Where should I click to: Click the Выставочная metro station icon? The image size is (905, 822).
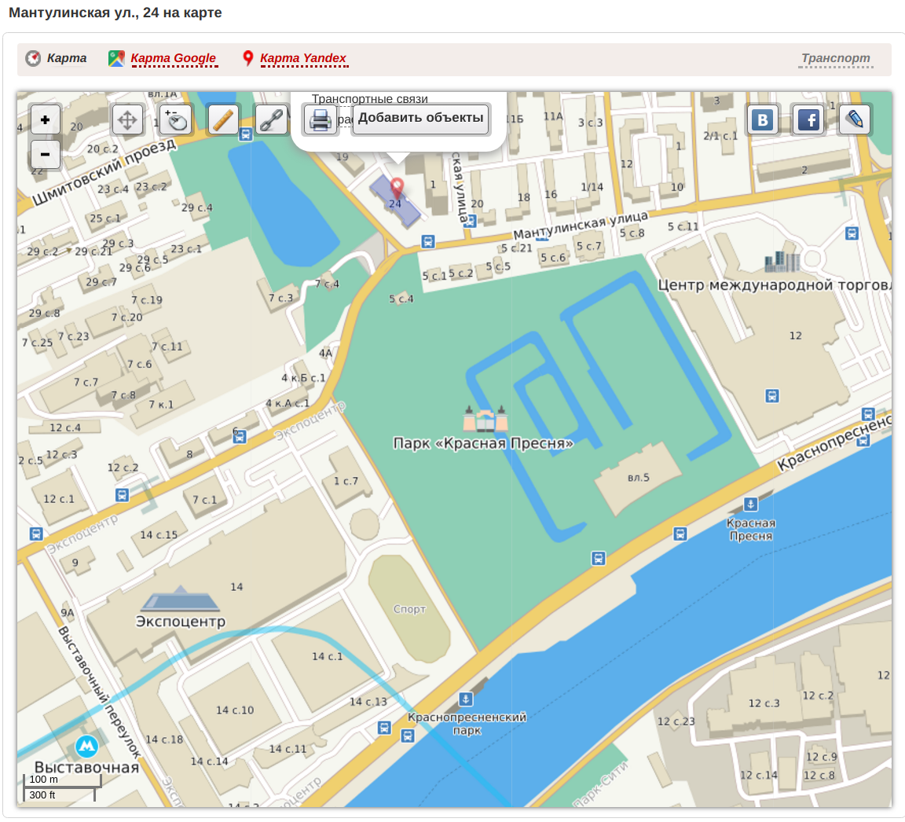coord(86,747)
